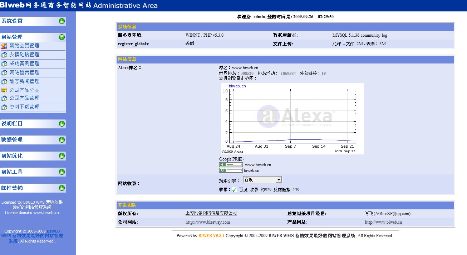The width and height of the screenshot is (467, 255).
Task: Open 公司产品分类 menu item
Action: [x=24, y=90]
